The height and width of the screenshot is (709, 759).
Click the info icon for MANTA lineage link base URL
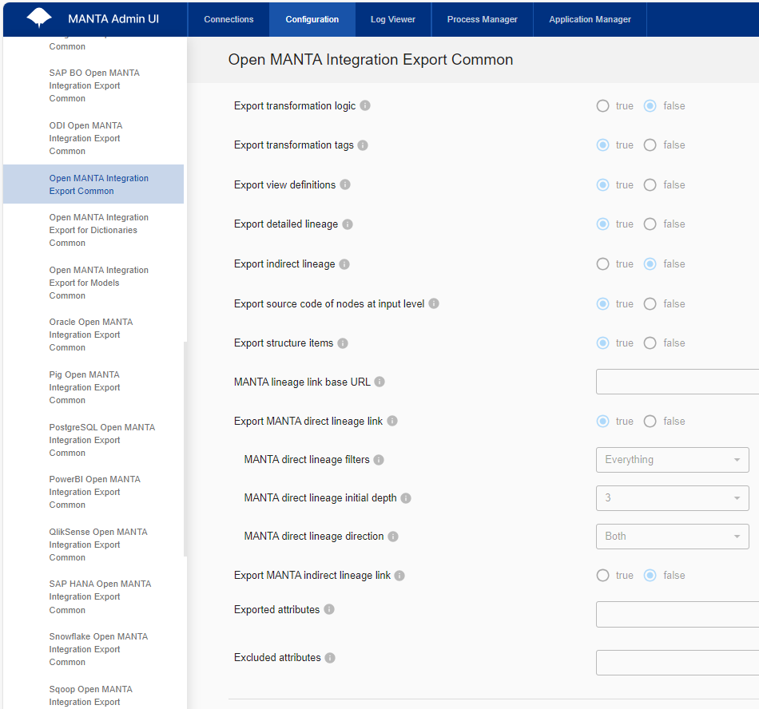click(x=379, y=382)
